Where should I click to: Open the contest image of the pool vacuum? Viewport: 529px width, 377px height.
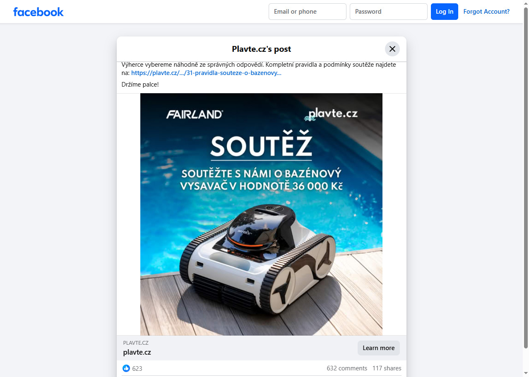pyautogui.click(x=261, y=214)
